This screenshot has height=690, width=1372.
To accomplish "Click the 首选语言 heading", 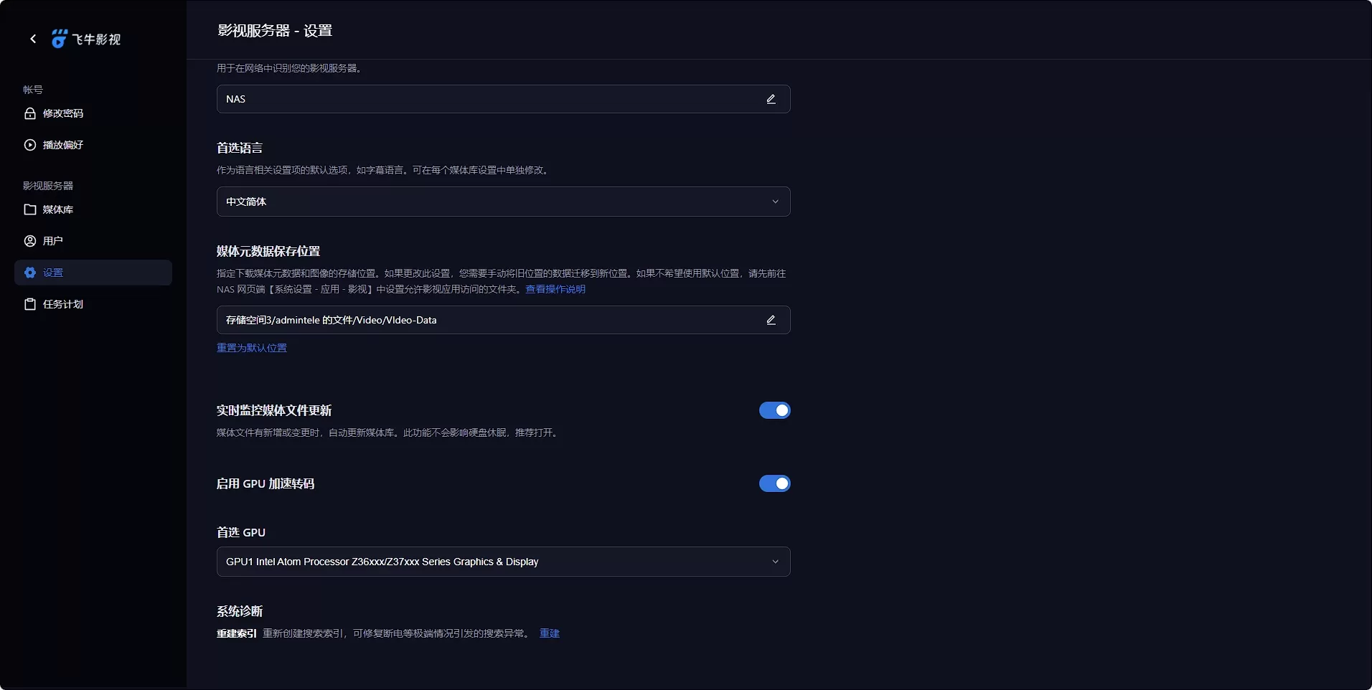I will coord(240,148).
